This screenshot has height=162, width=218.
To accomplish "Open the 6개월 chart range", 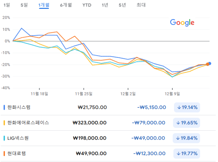I will click(x=66, y=5).
